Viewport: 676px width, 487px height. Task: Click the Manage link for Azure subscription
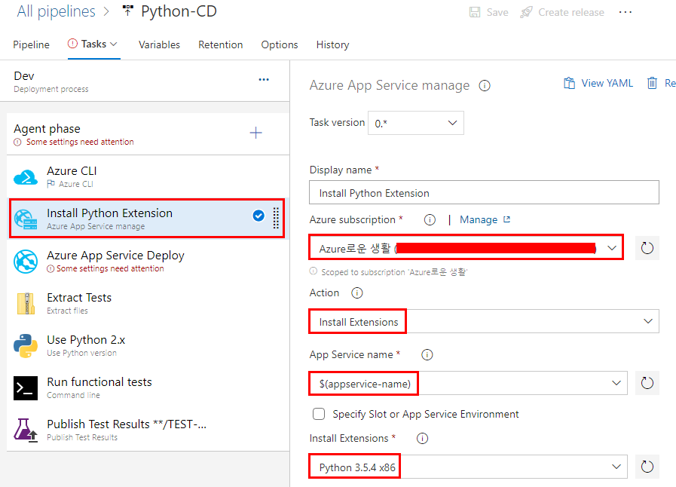point(479,219)
